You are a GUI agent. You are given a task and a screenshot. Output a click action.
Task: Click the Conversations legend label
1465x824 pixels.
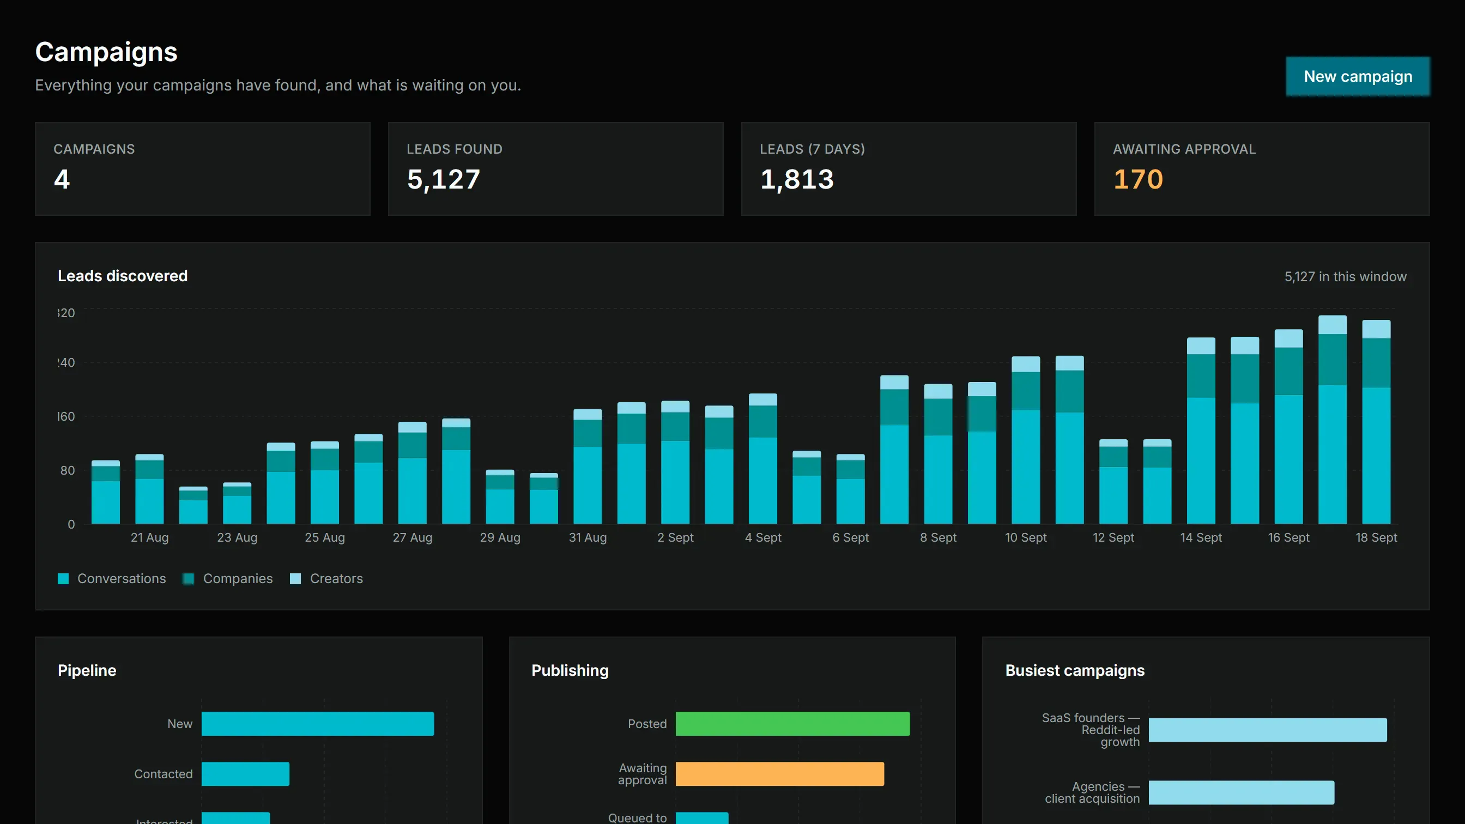pyautogui.click(x=122, y=579)
